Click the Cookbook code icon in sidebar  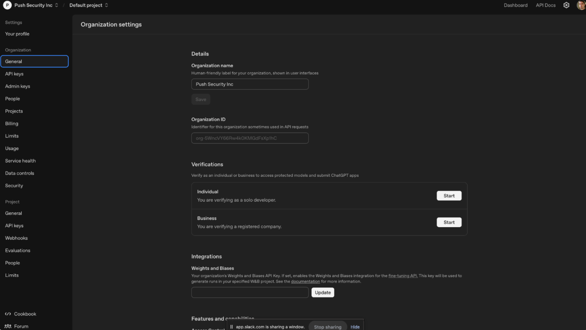(x=8, y=314)
